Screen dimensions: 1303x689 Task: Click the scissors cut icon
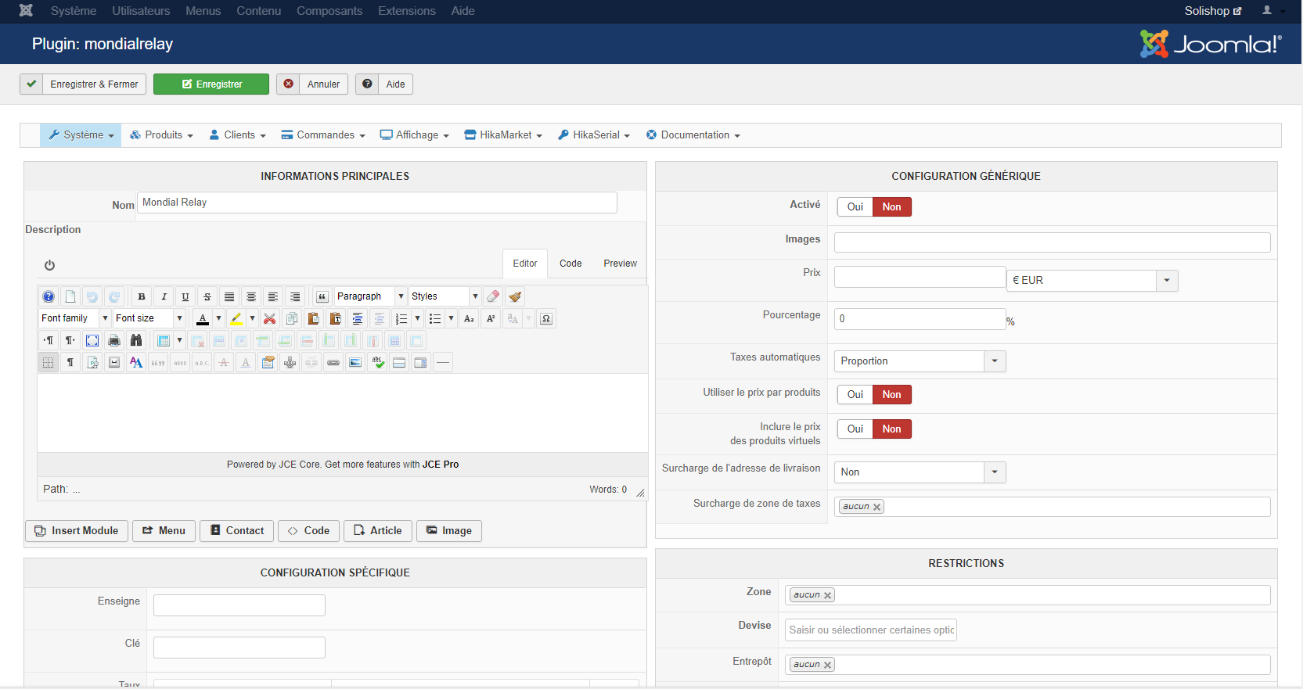pos(270,318)
